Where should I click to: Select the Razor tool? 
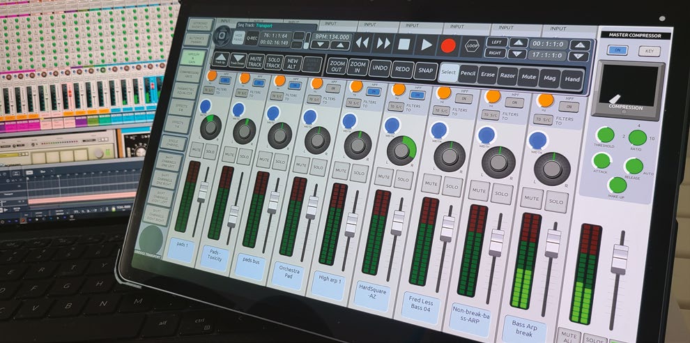(507, 76)
